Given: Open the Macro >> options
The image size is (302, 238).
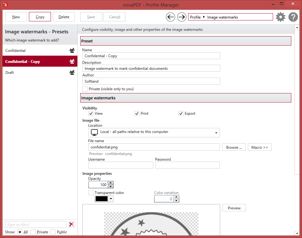Looking at the screenshot, I should click(260, 147).
